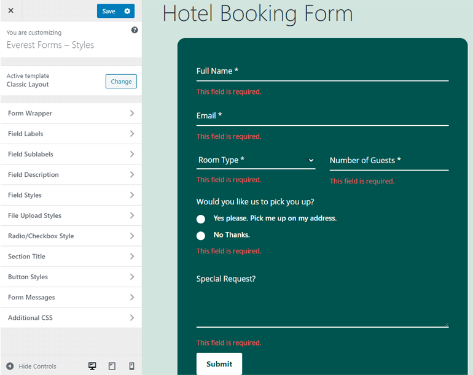
Task: Click the Save button
Action: point(108,11)
